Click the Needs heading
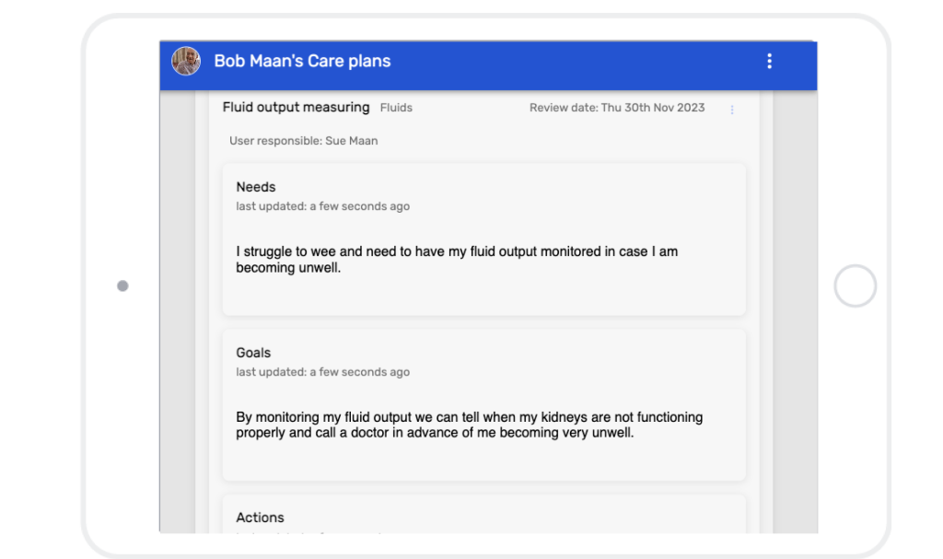The image size is (943, 559). coord(255,187)
